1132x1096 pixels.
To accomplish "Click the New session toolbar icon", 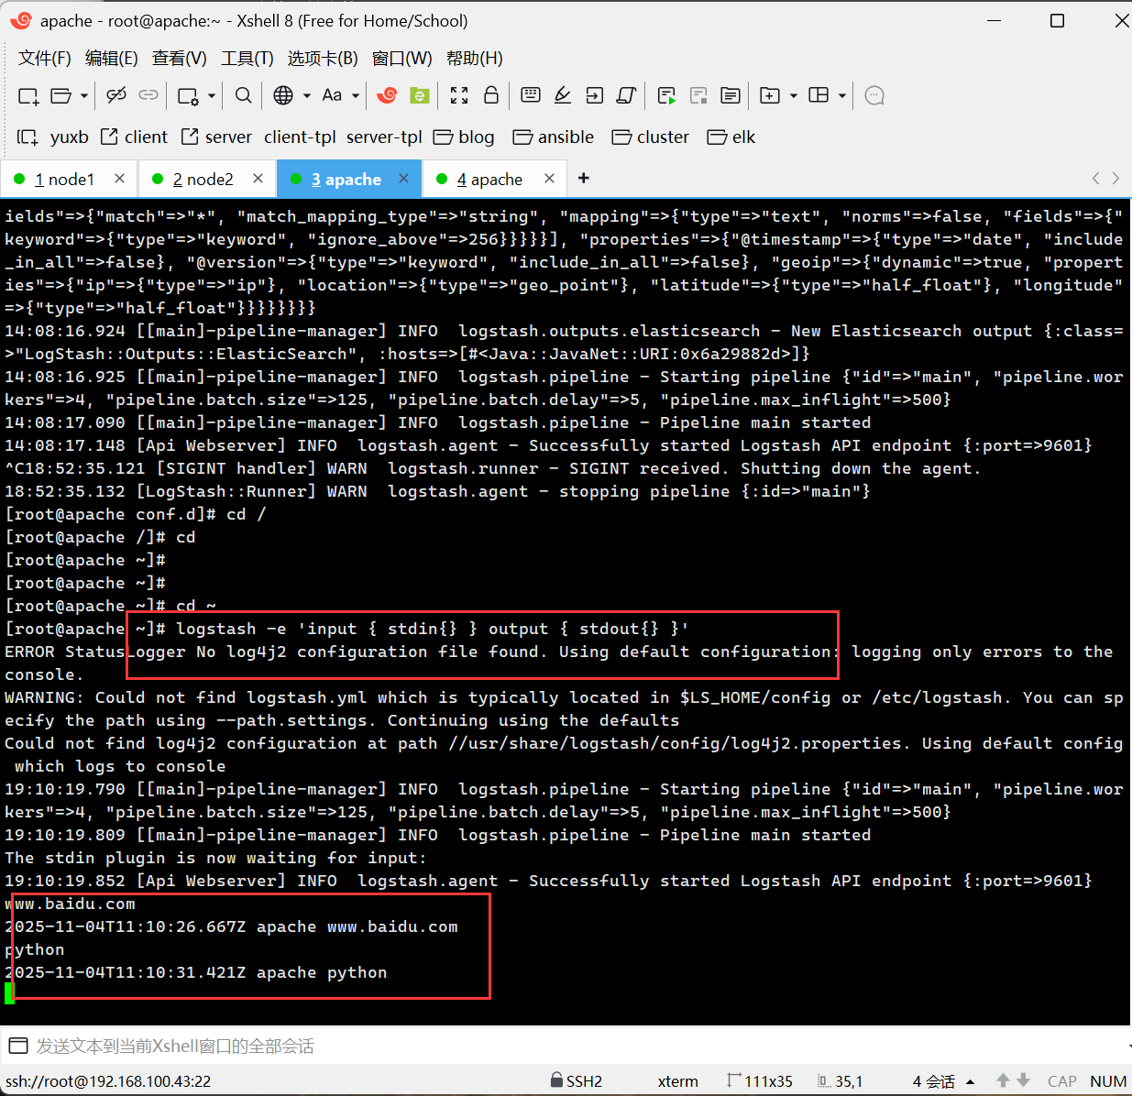I will (x=28, y=95).
